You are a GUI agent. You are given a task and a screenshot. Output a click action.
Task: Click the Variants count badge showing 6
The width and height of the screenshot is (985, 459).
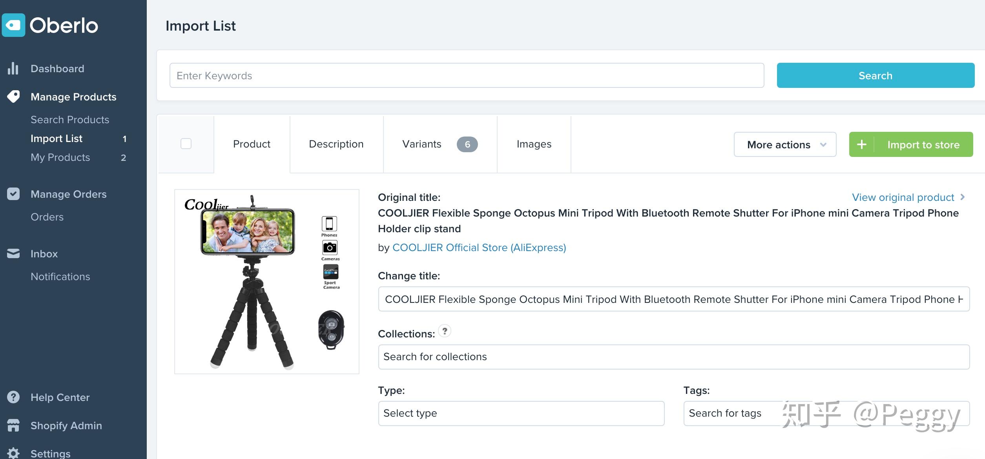[467, 144]
